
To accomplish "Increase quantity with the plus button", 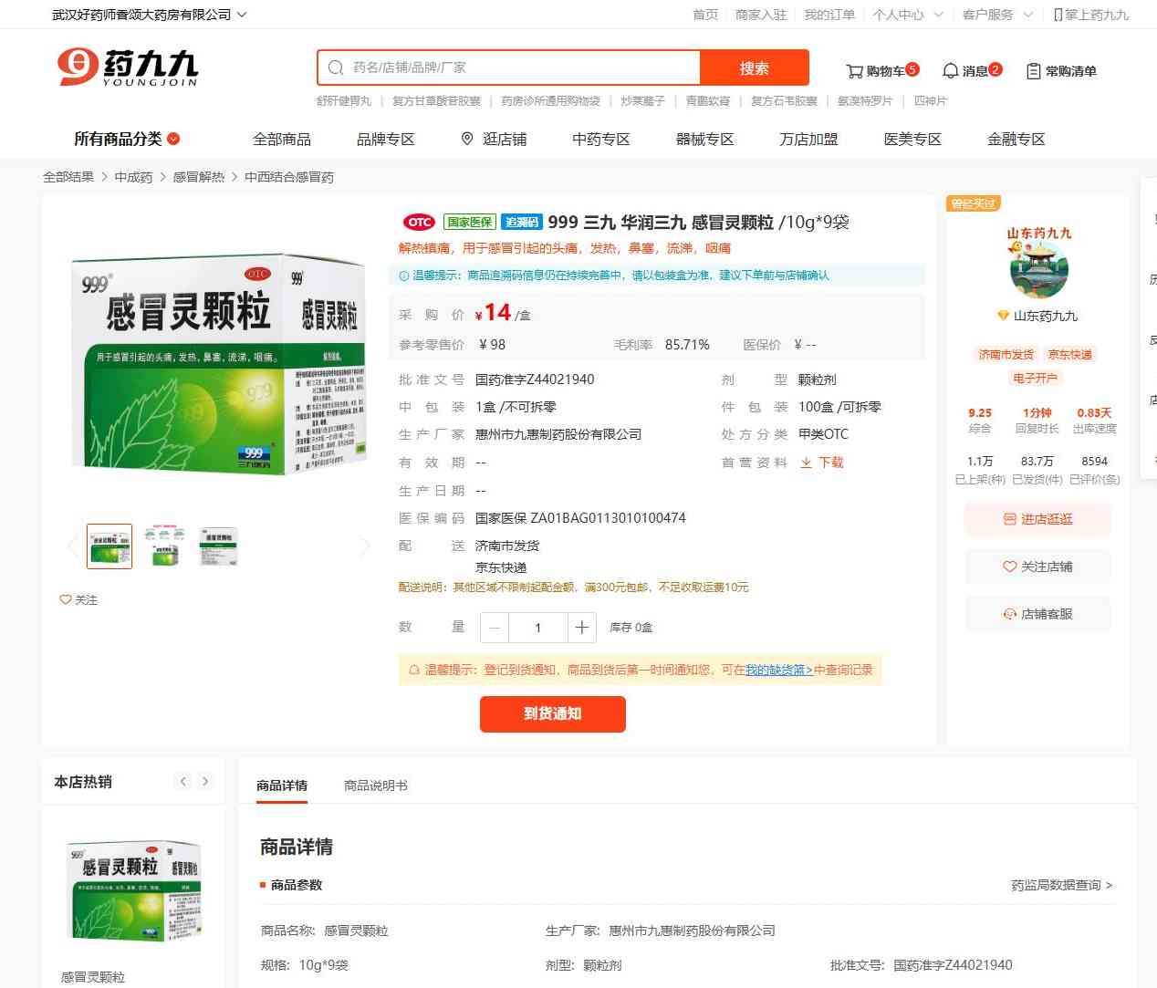I will click(581, 627).
